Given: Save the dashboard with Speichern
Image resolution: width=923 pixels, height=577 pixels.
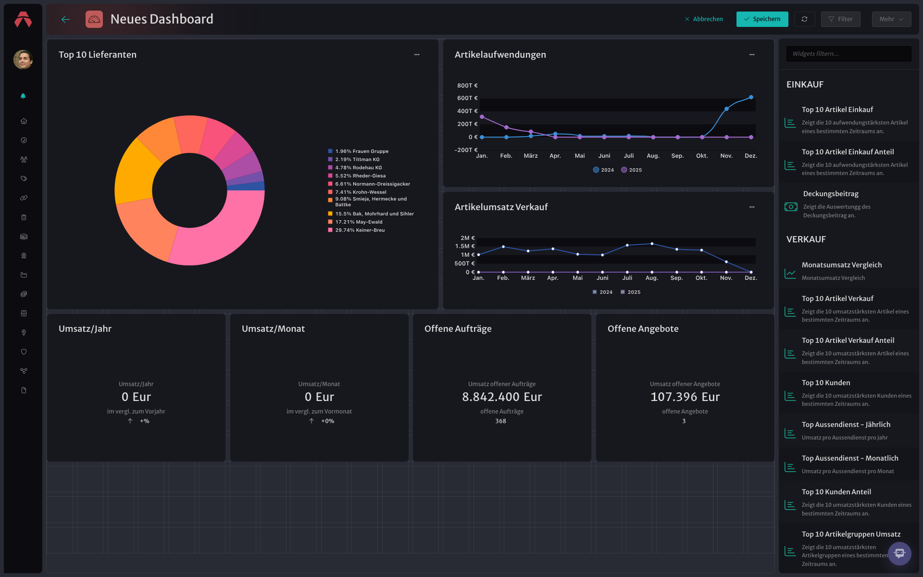Looking at the screenshot, I should point(762,19).
